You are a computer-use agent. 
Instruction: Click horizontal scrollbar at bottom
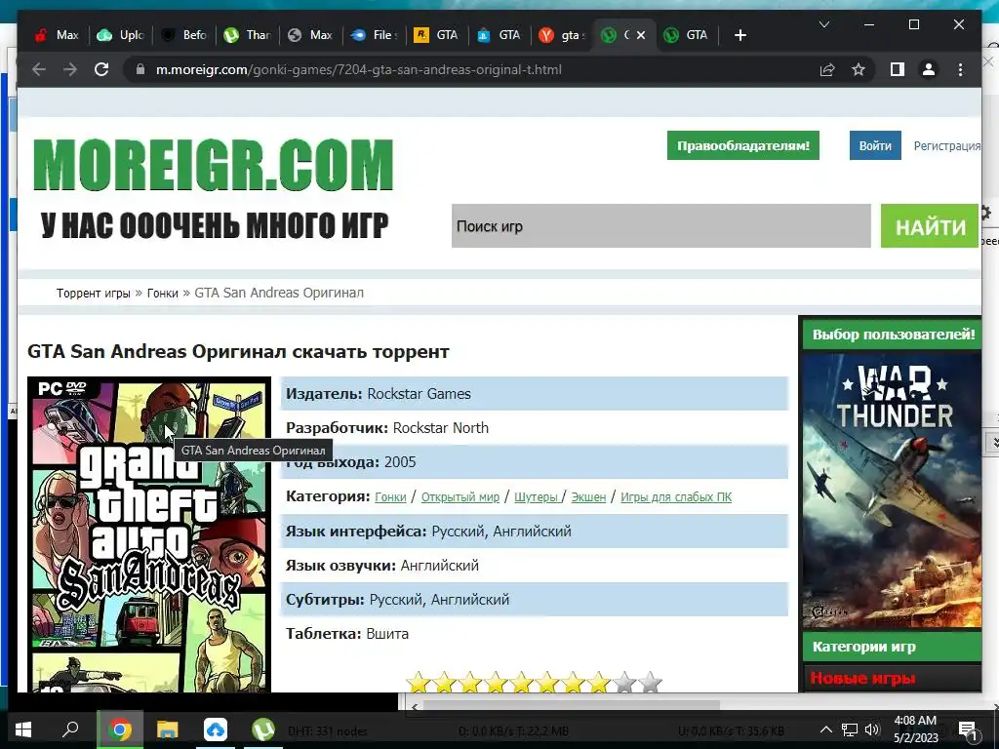[x=572, y=706]
